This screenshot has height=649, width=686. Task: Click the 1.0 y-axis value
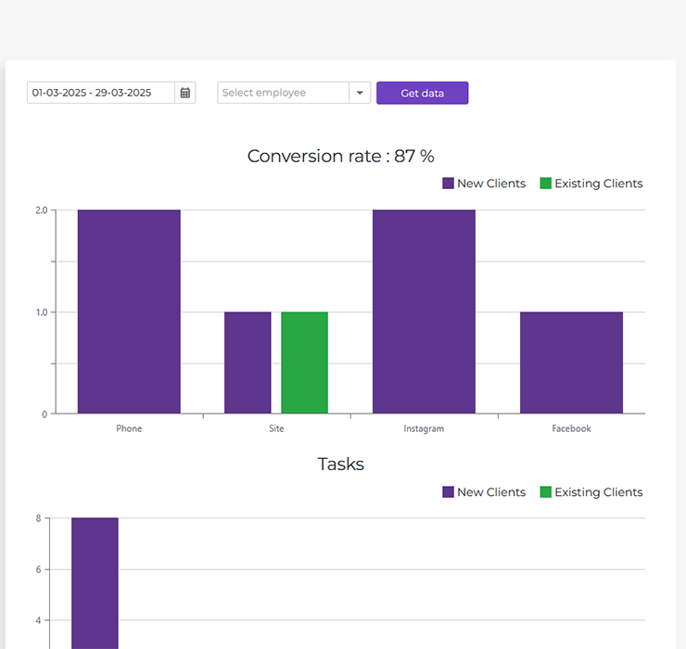[42, 312]
